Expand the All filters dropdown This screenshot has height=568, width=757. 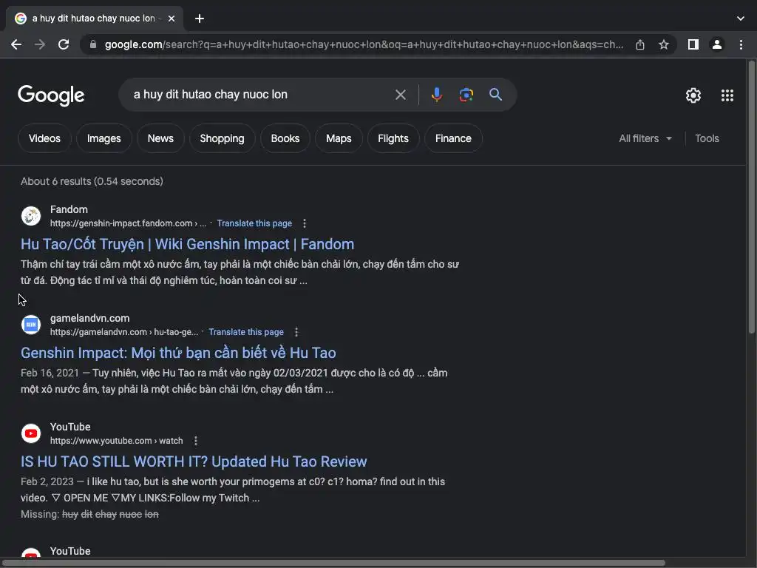point(645,138)
